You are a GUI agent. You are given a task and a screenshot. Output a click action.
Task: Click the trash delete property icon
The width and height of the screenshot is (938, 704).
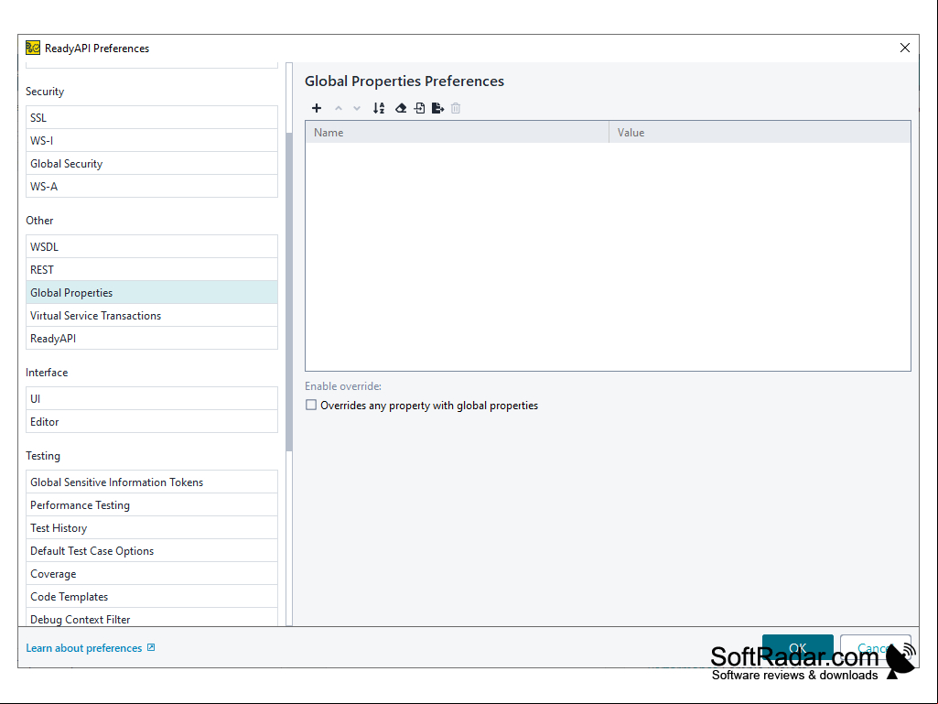click(456, 108)
